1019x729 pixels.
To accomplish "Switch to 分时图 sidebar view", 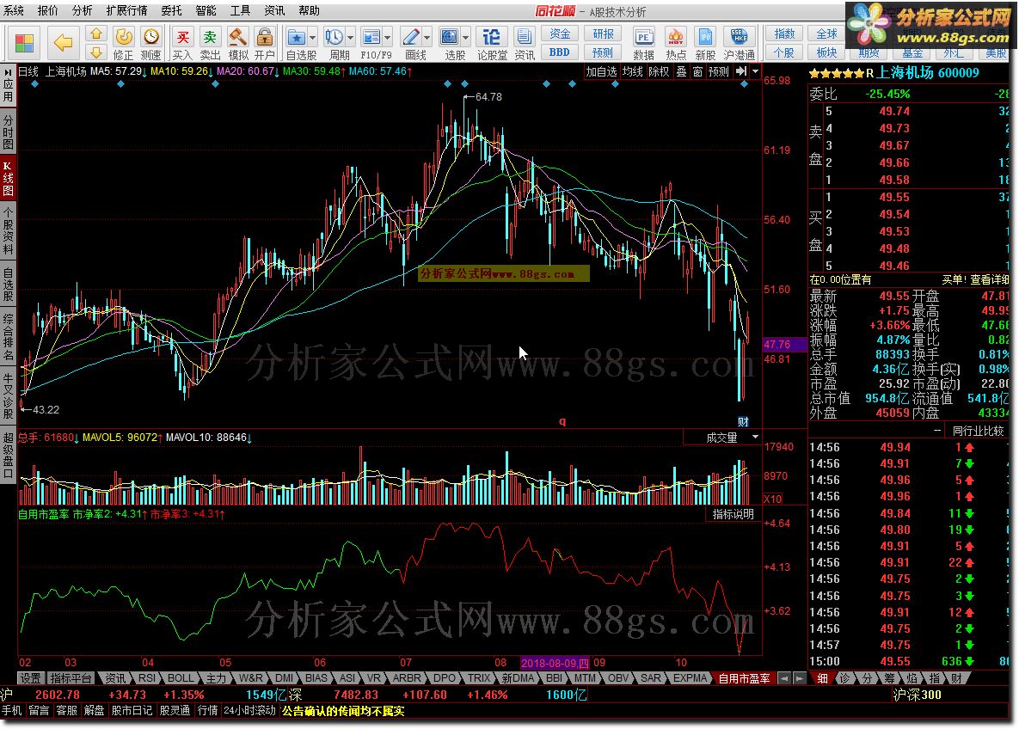I will coord(8,132).
